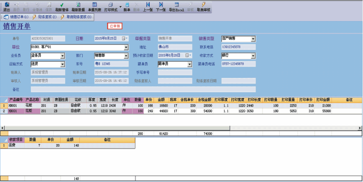Viewport: 363px width, 182px height.
Task: Click the 收款项目 column header
Action: (x=16, y=140)
